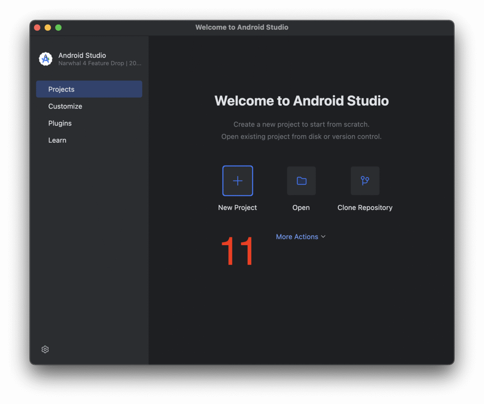This screenshot has width=484, height=404.
Task: Click the Clone Repository branch icon
Action: pyautogui.click(x=365, y=181)
